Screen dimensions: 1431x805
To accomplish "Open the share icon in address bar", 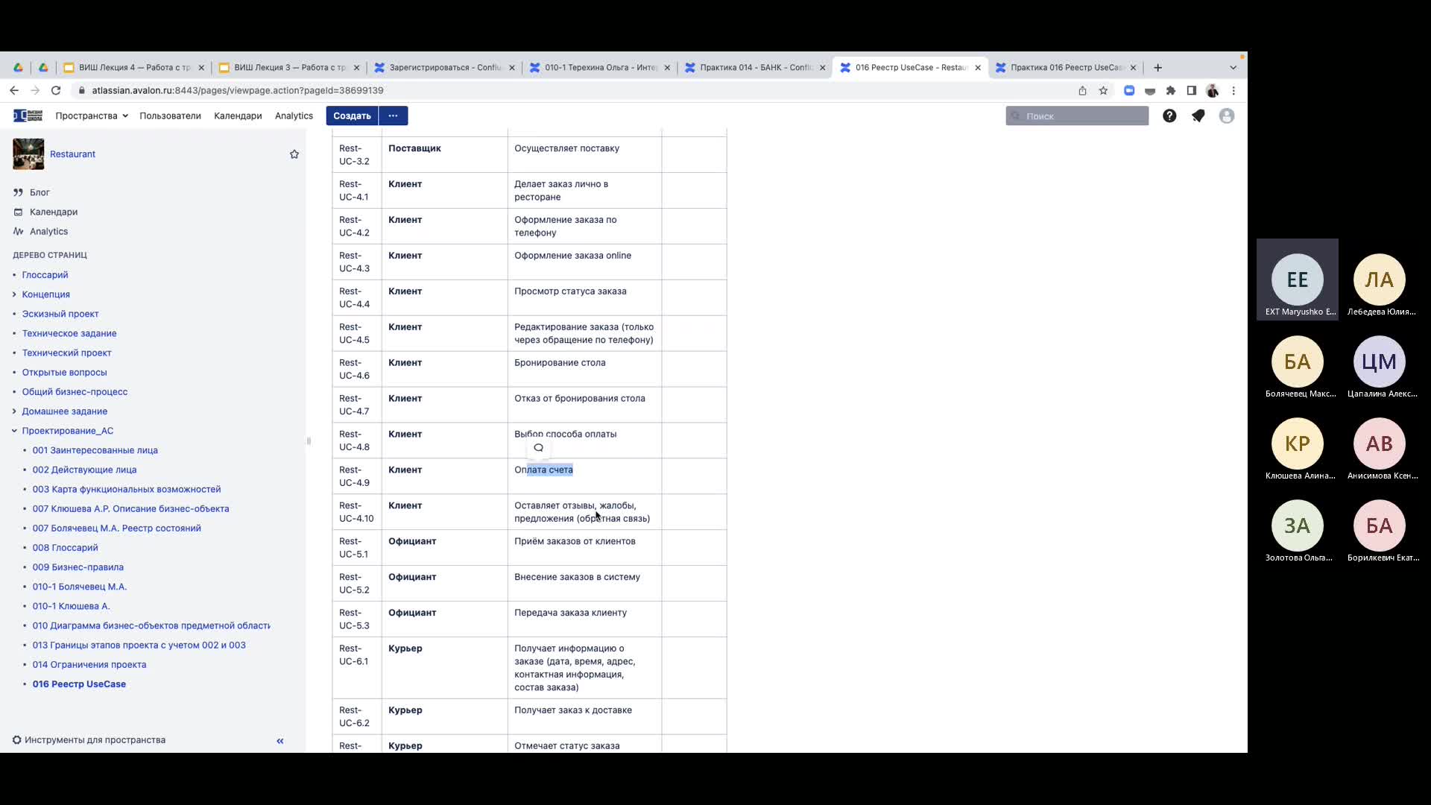I will 1082,90.
